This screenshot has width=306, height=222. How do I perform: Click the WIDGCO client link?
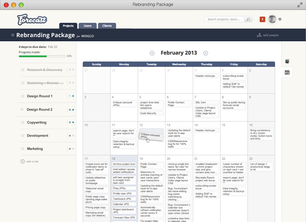[88, 36]
